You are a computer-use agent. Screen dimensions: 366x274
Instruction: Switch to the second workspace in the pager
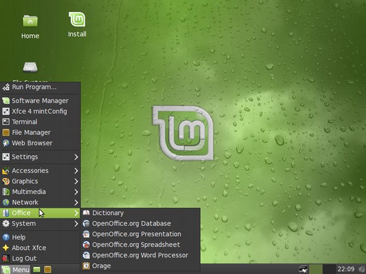tap(329, 269)
